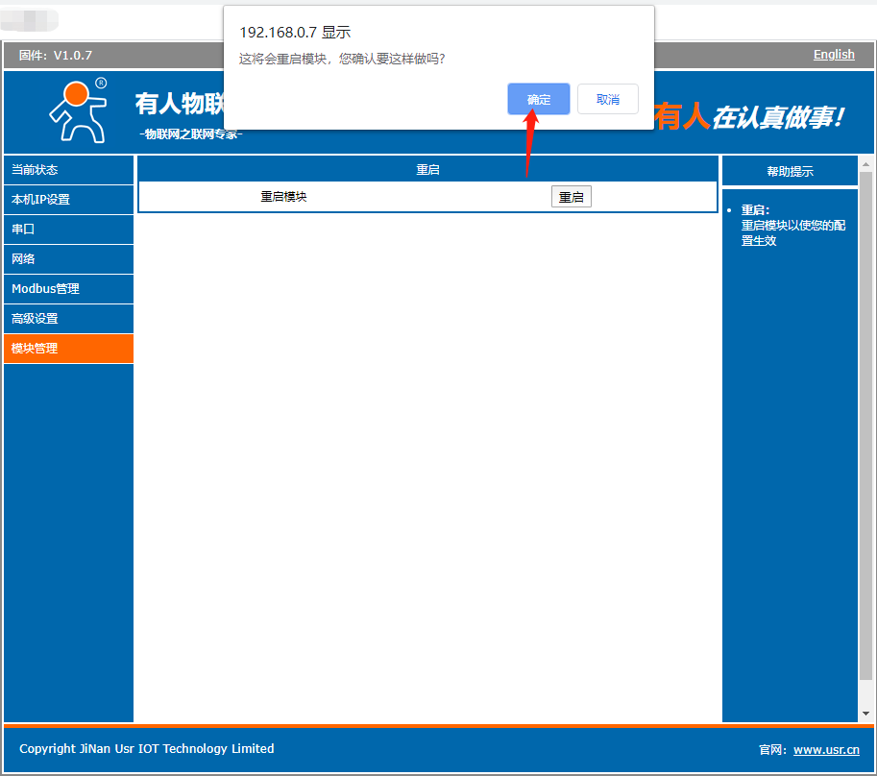The width and height of the screenshot is (877, 776).
Task: Click the 重启 button beside 重启模块
Action: click(x=571, y=197)
